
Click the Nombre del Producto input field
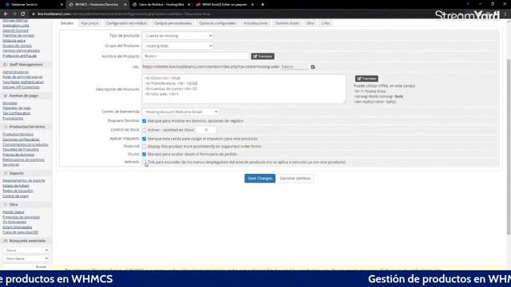click(195, 57)
